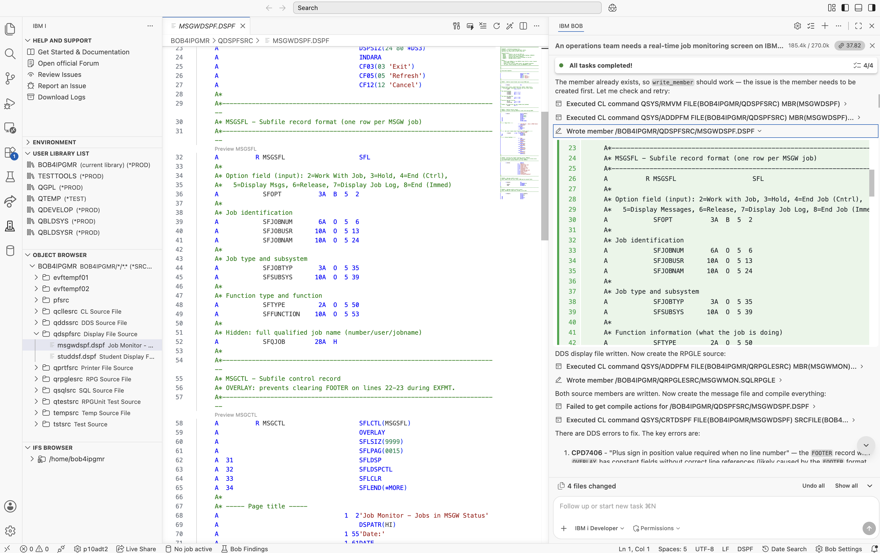880x553 pixels.
Task: Go back with the navigation arrow
Action: (x=269, y=8)
